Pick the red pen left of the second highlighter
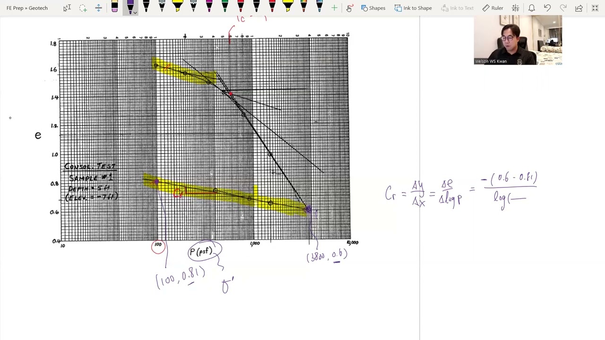This screenshot has width=605, height=340. pyautogui.click(x=272, y=7)
